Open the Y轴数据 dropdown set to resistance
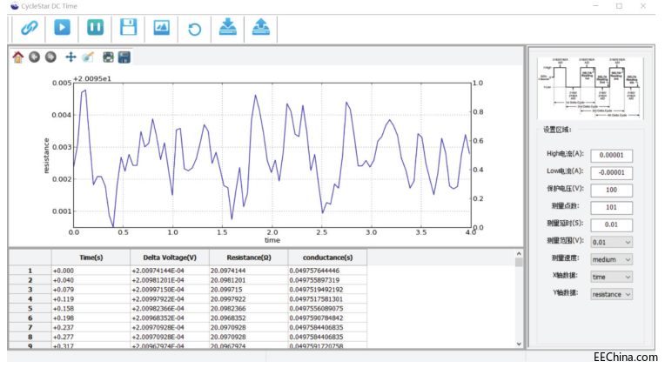665x368 pixels. point(611,294)
